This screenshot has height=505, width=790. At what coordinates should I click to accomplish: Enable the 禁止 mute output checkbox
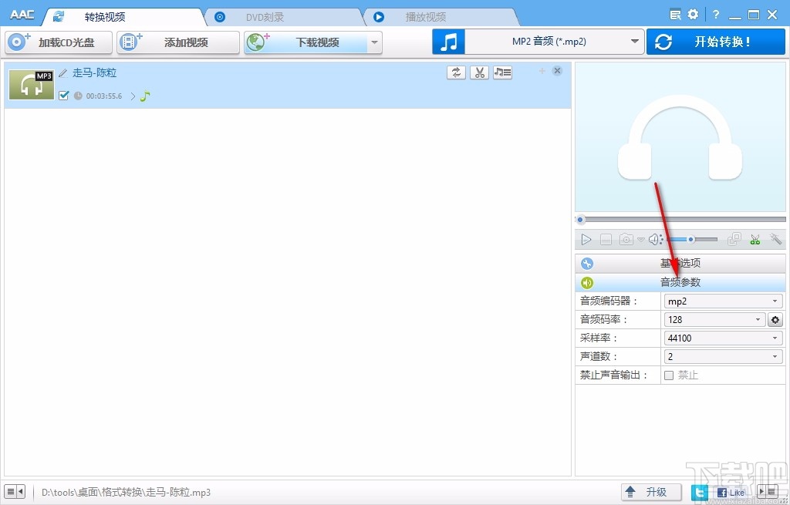point(668,375)
